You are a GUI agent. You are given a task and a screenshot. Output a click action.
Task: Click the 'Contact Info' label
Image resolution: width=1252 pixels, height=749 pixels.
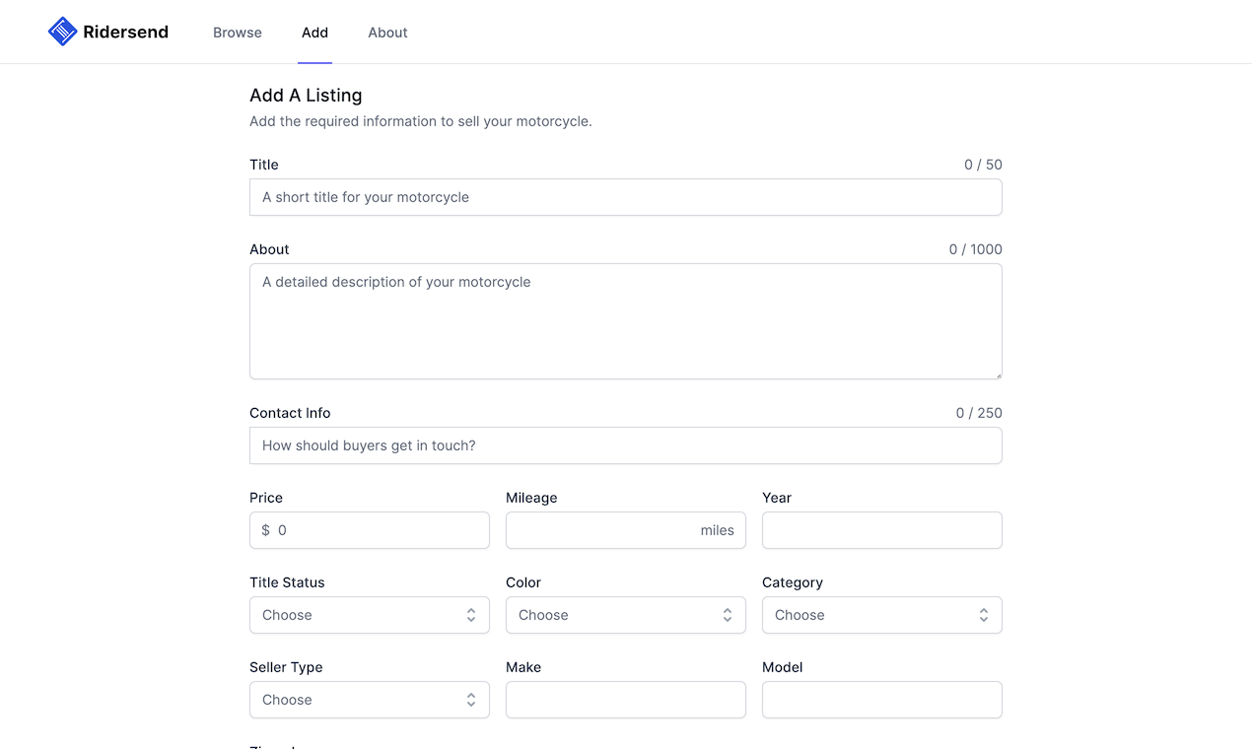[290, 413]
